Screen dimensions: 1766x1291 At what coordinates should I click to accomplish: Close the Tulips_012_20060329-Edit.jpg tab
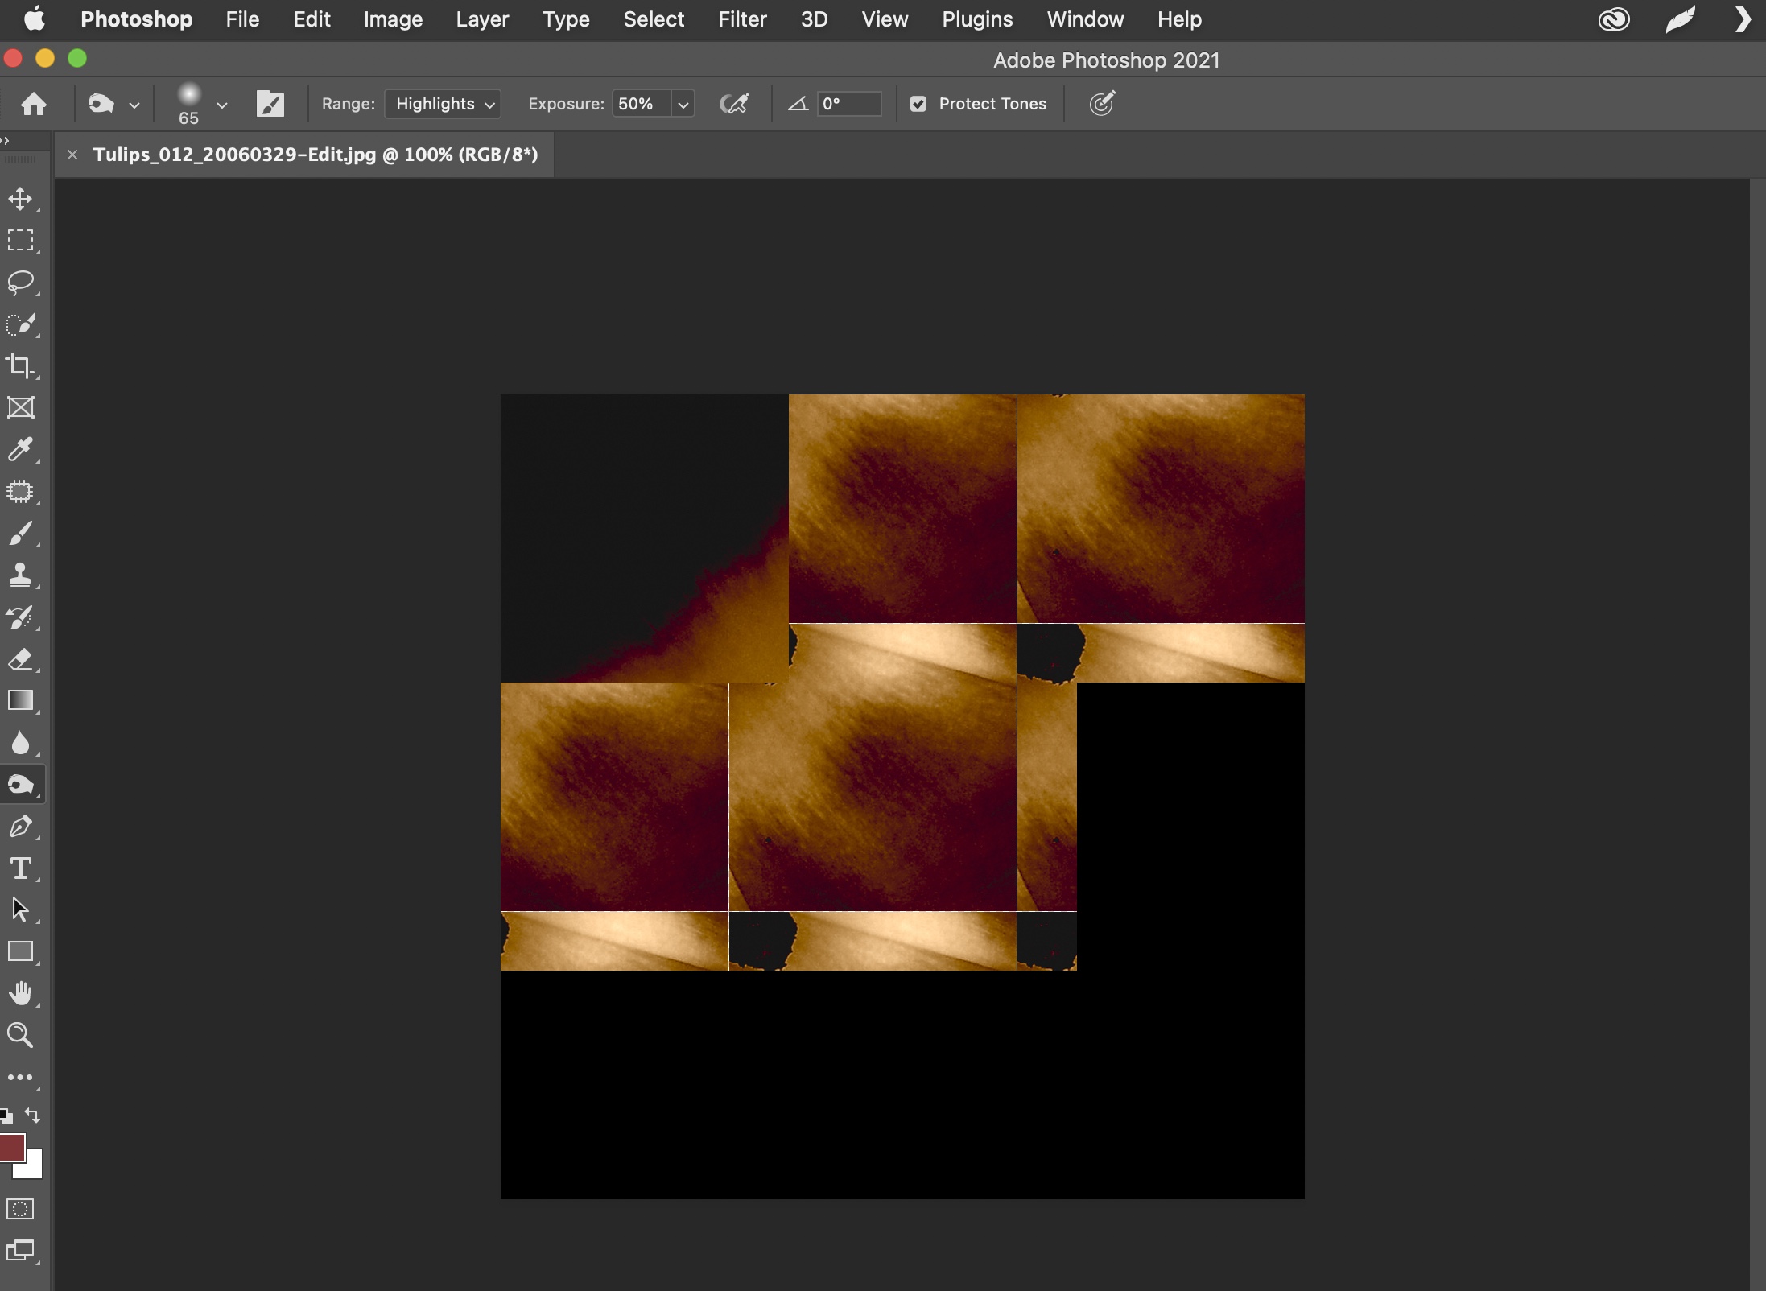coord(72,155)
